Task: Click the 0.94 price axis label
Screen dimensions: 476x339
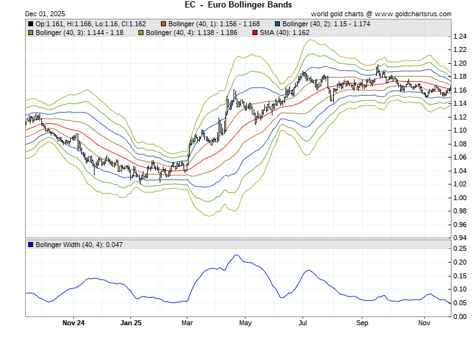Action: [459, 238]
